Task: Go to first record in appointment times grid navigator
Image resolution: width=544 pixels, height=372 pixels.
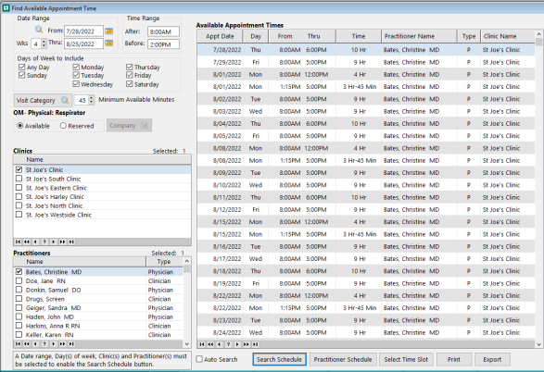Action: click(202, 344)
